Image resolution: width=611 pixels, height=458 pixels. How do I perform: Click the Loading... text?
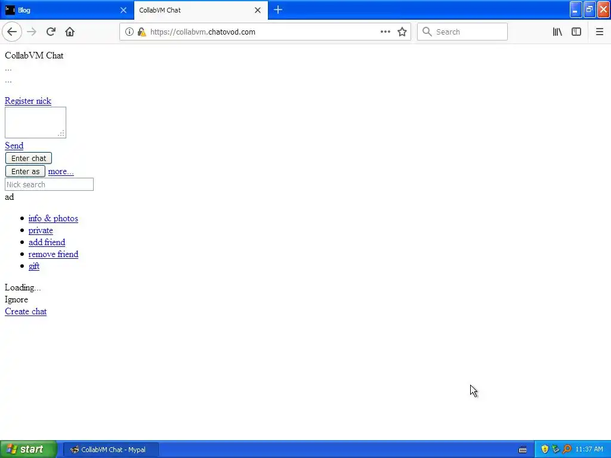tap(23, 287)
